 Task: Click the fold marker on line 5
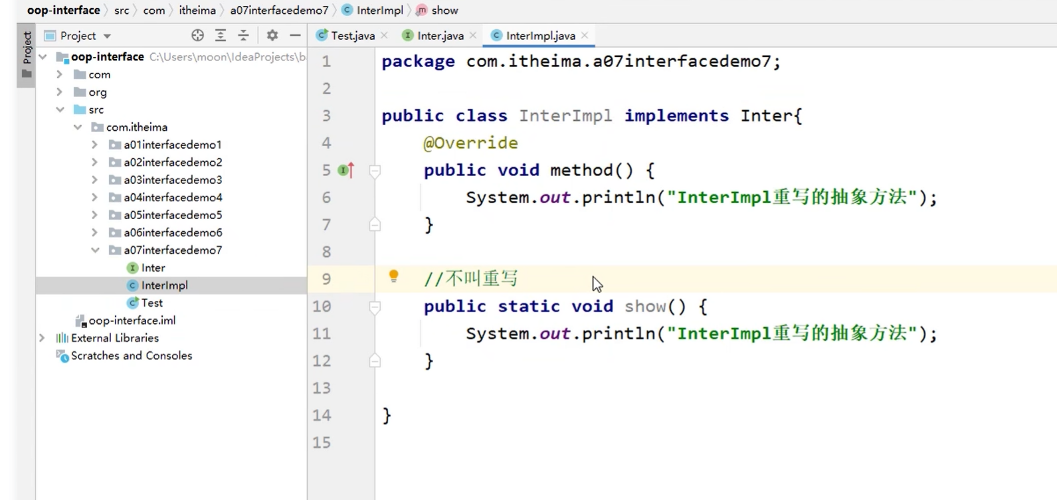[375, 171]
